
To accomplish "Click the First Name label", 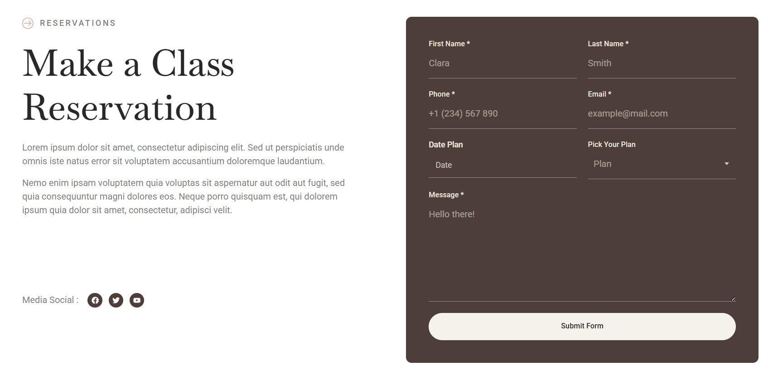I will click(449, 44).
